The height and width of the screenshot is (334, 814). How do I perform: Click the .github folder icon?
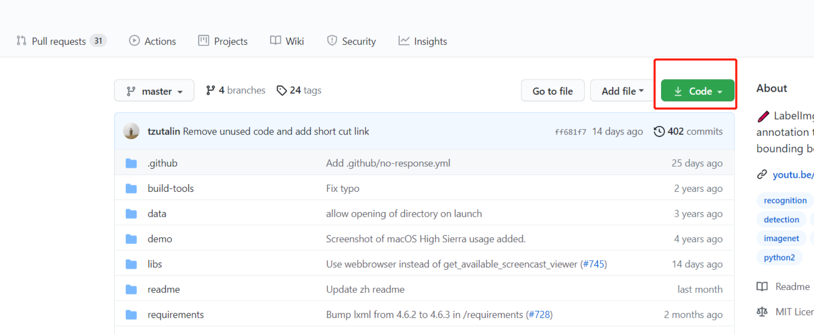click(131, 163)
